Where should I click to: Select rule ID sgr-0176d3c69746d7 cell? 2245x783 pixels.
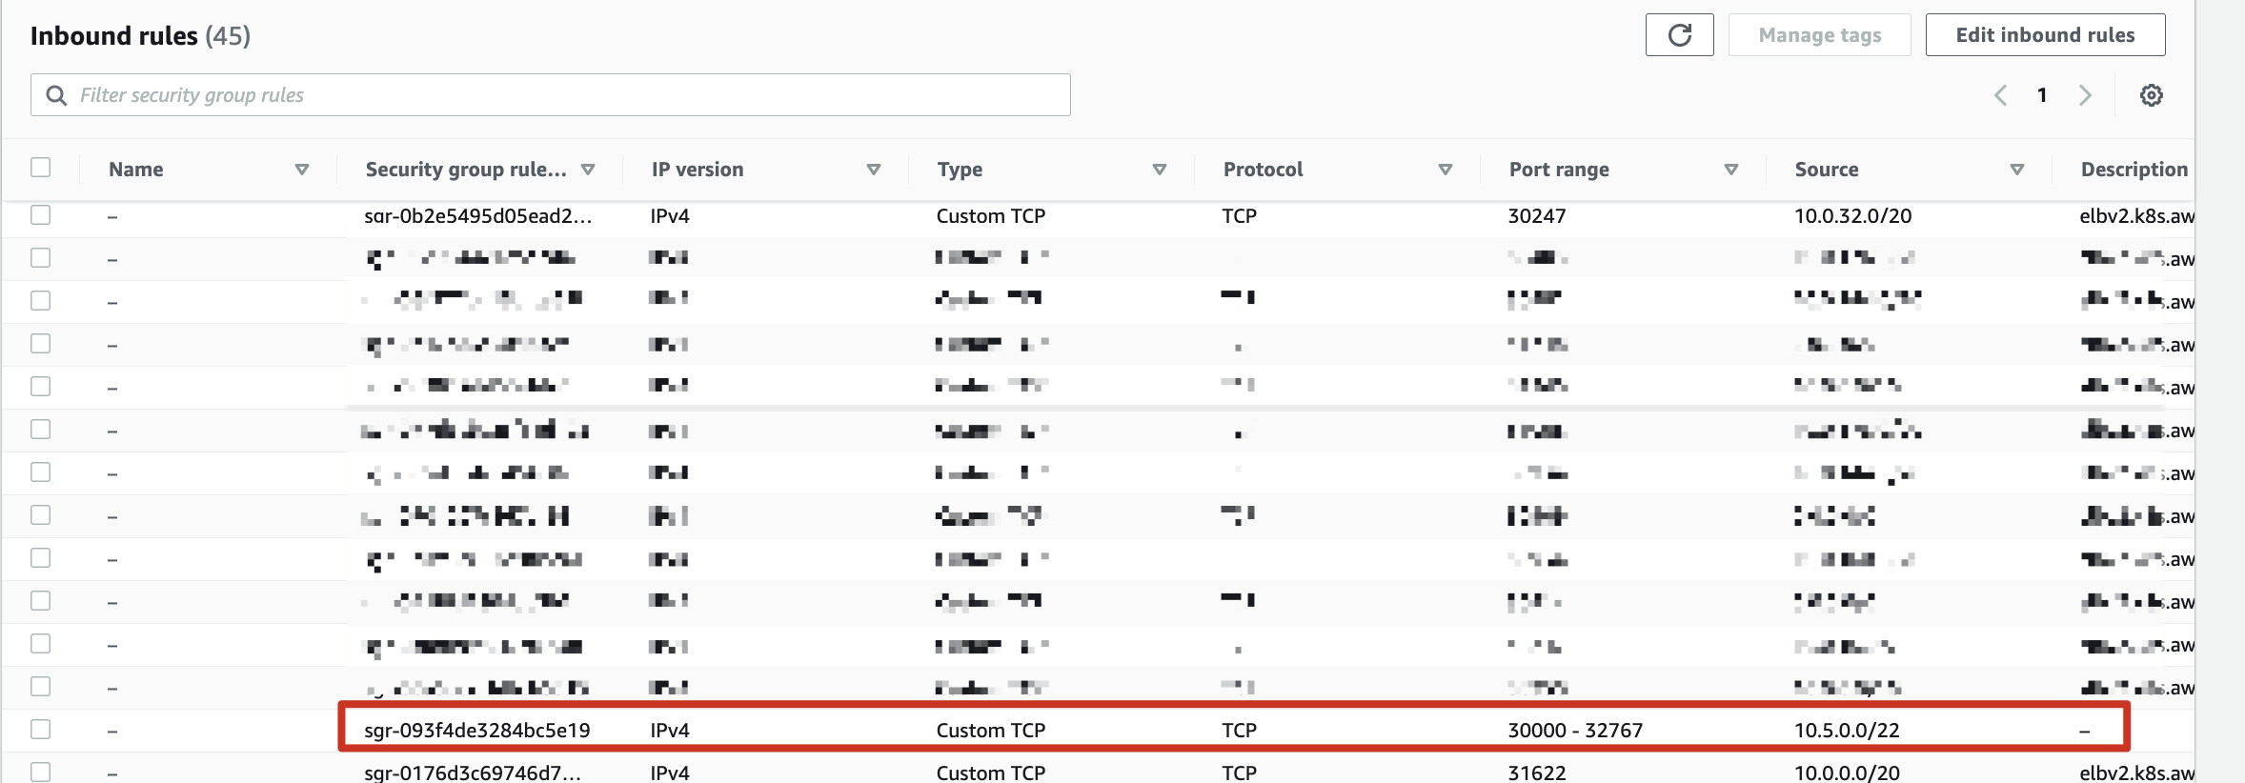473,773
